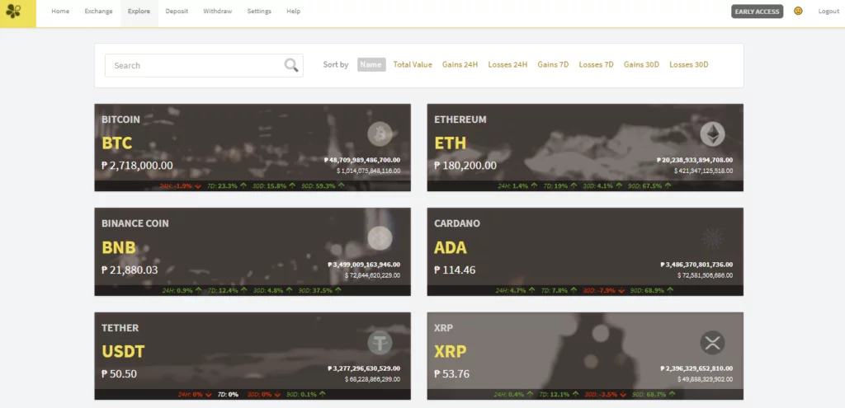Click the TETHER card title
Viewport: 845px width, 408px height.
pyautogui.click(x=120, y=328)
